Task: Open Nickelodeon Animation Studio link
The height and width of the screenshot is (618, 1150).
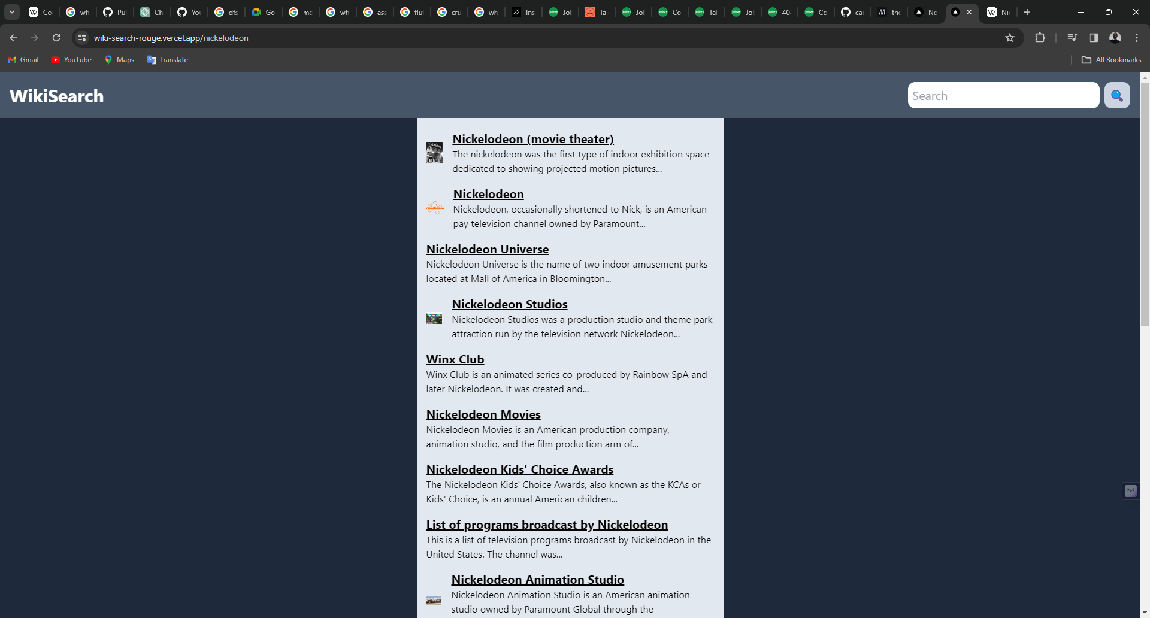Action: click(538, 580)
